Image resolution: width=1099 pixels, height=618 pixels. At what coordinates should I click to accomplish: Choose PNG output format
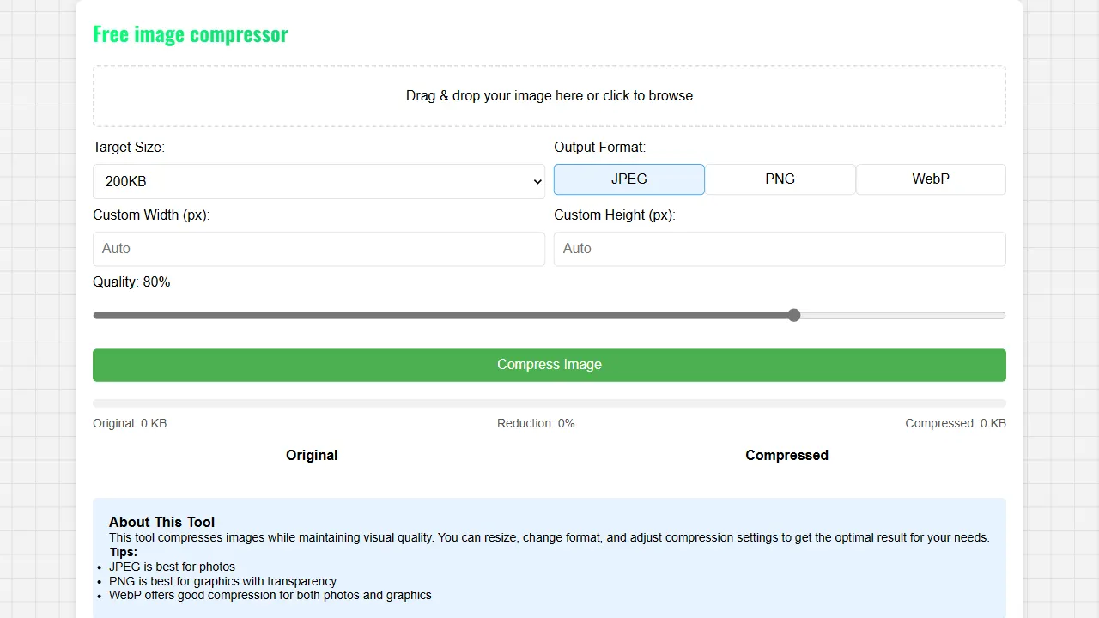(780, 179)
